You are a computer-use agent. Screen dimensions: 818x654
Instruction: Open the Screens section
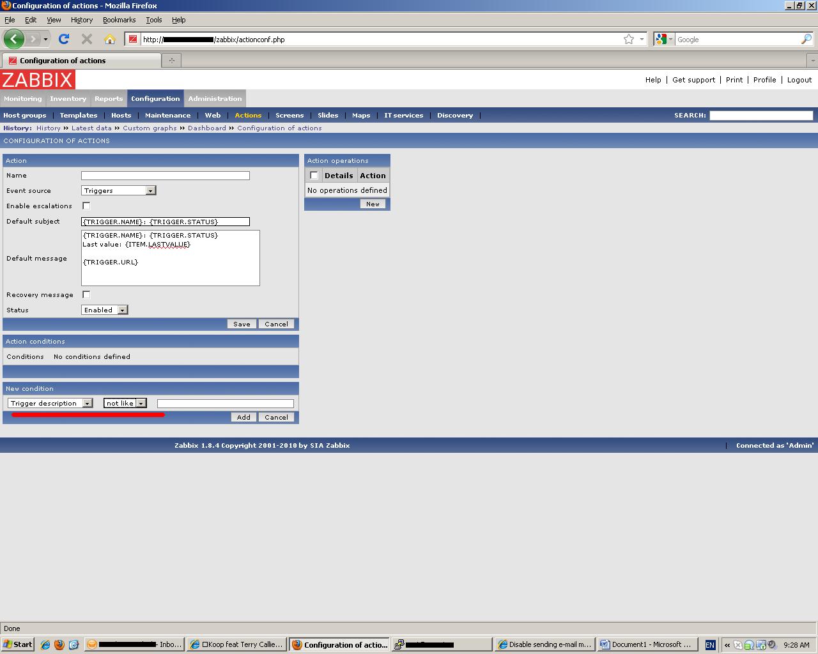tap(289, 116)
